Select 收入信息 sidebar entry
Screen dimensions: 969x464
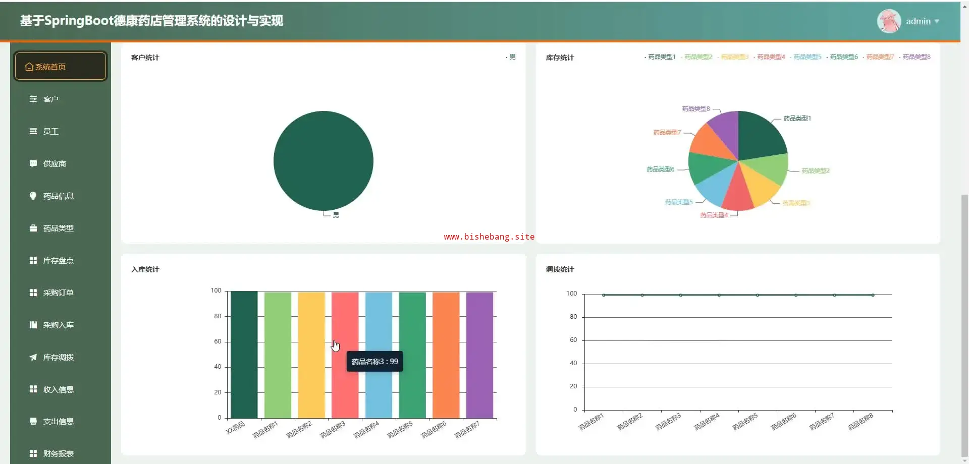(x=58, y=390)
